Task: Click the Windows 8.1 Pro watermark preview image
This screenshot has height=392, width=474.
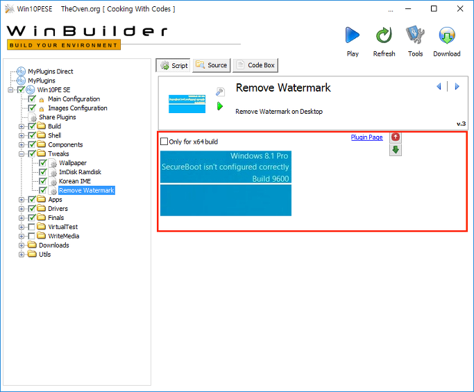Action: (226, 183)
